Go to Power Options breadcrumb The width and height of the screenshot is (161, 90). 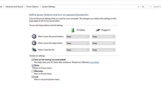32,7
